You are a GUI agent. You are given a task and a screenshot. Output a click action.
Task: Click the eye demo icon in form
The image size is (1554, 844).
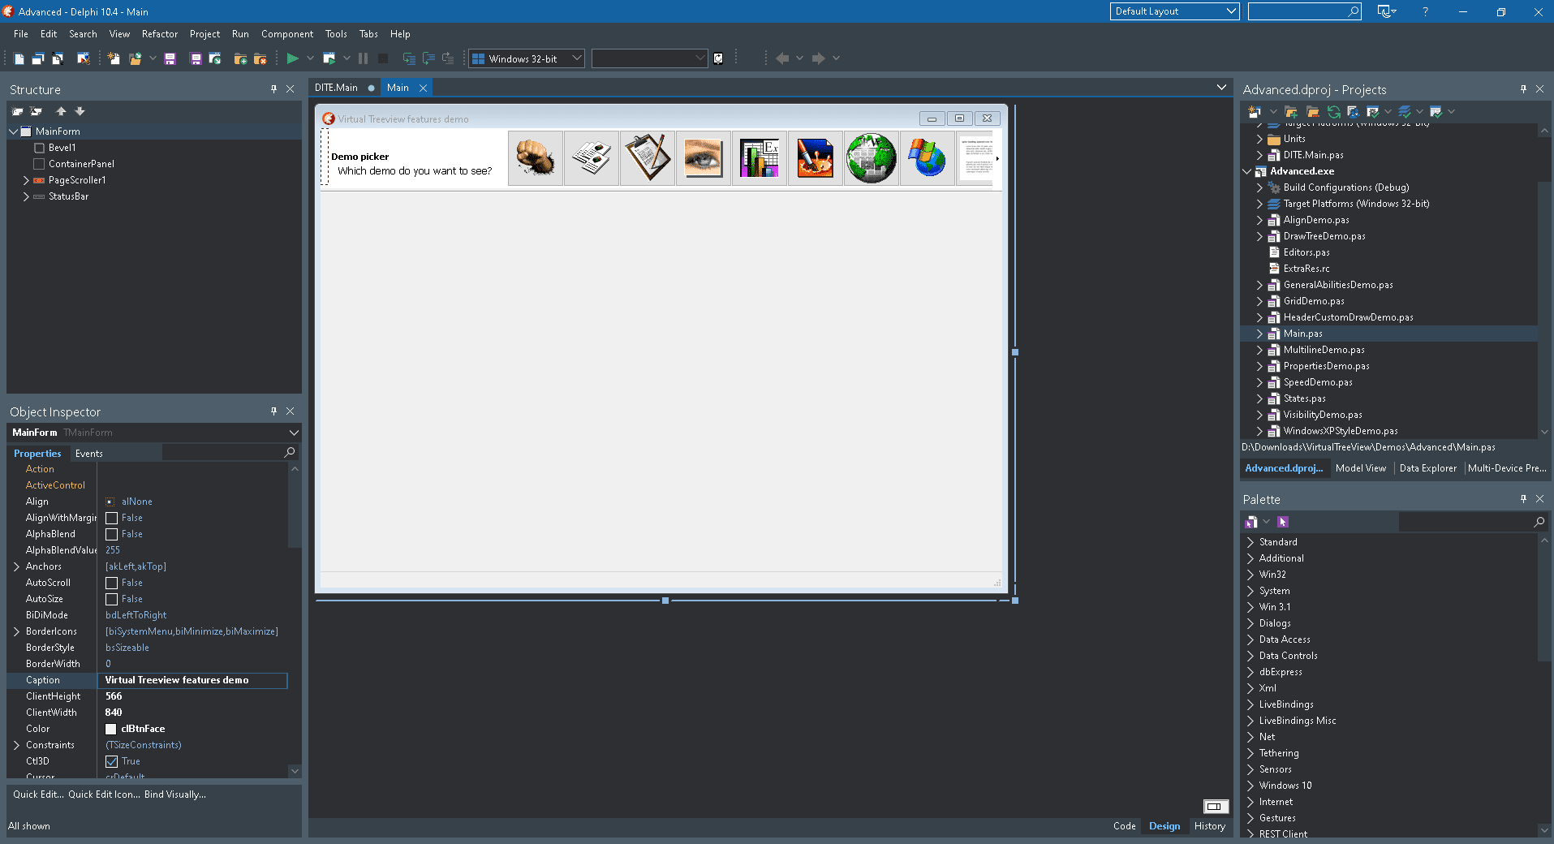tap(704, 158)
